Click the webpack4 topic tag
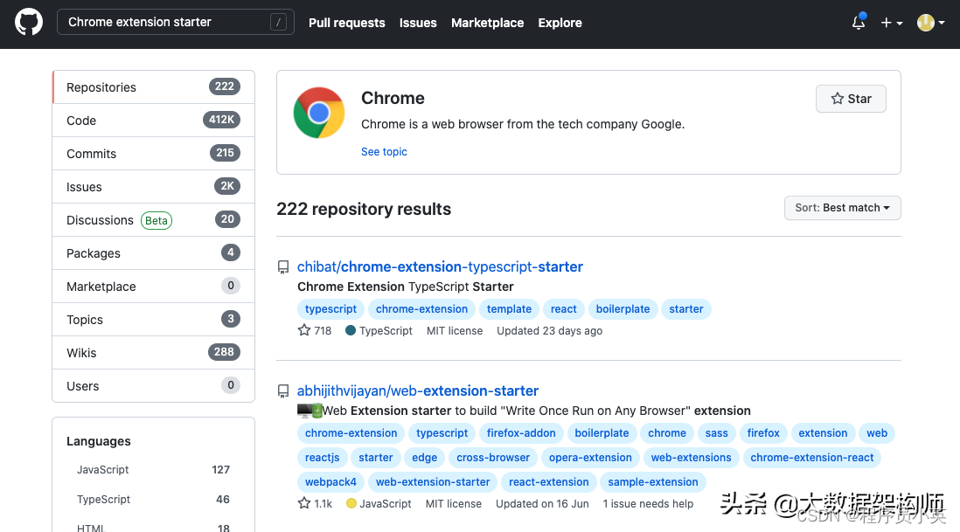Image resolution: width=960 pixels, height=532 pixels. click(x=330, y=482)
